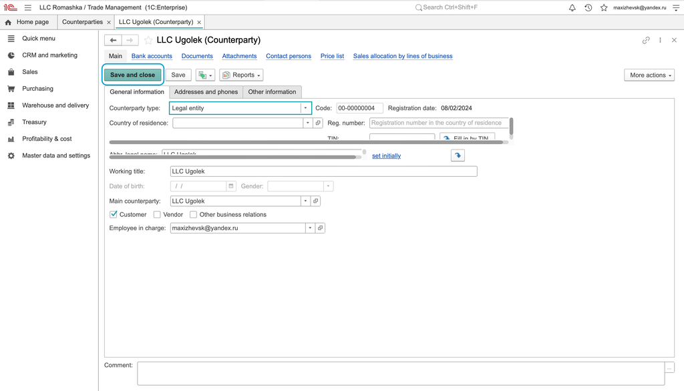Click the create-based-on green icon button
The width and height of the screenshot is (684, 391).
coord(205,75)
